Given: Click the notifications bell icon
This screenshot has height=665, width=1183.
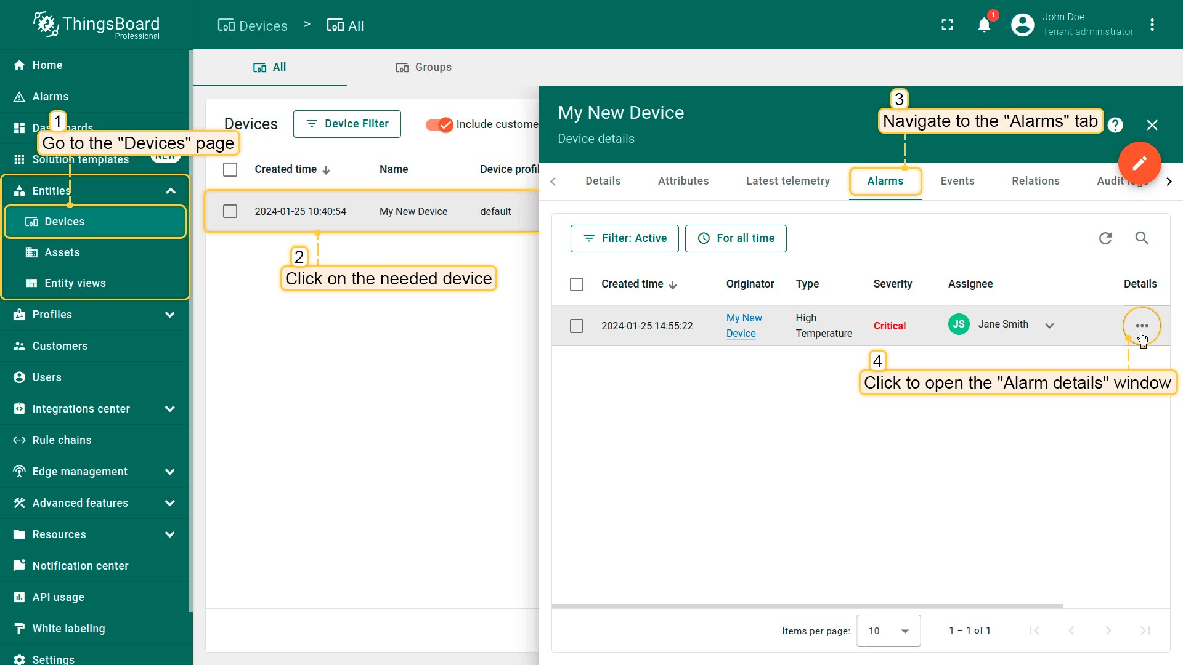Looking at the screenshot, I should click(x=984, y=25).
